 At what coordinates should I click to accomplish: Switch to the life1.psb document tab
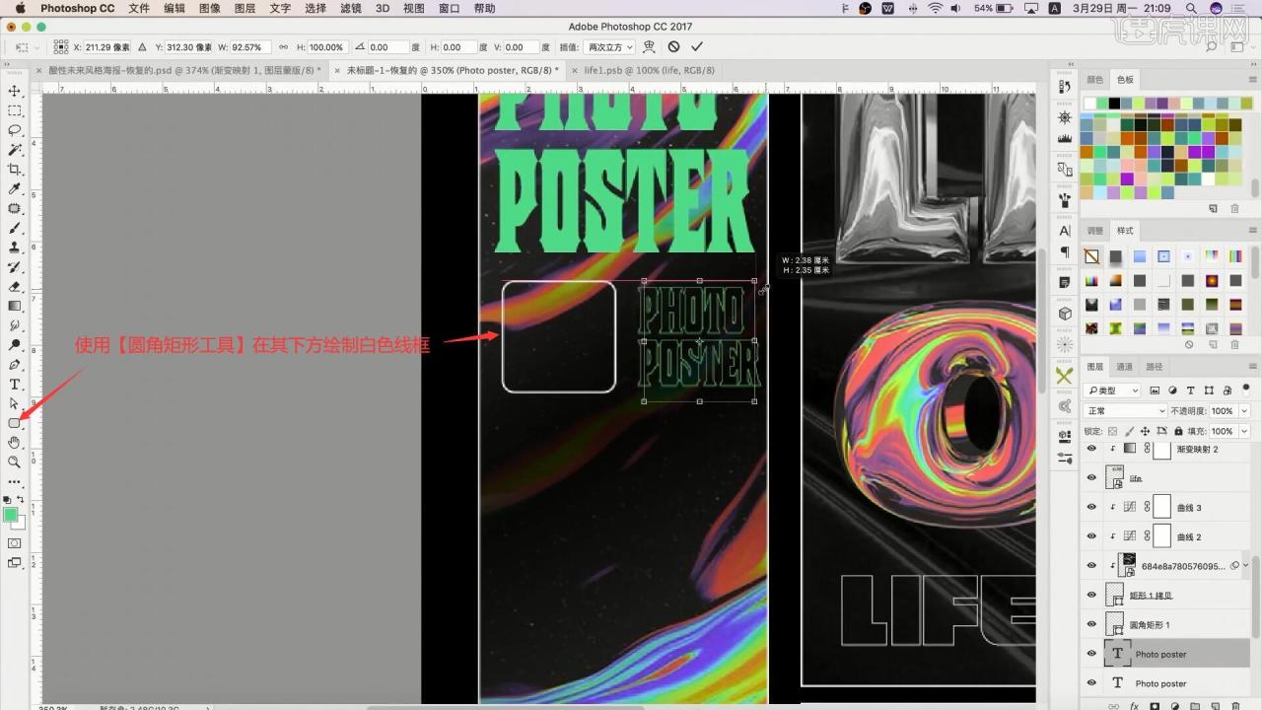coord(649,70)
